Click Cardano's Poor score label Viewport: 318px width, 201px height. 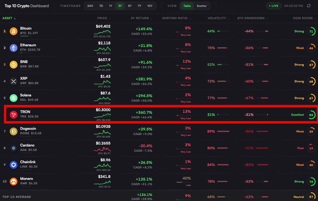pyautogui.click(x=301, y=148)
